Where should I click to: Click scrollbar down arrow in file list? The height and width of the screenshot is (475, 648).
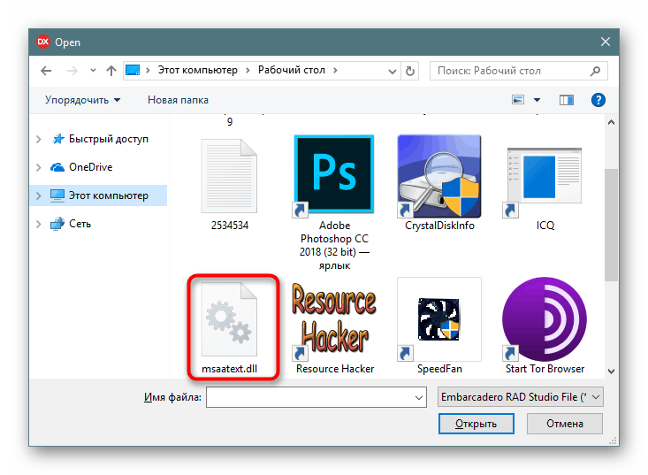point(611,372)
